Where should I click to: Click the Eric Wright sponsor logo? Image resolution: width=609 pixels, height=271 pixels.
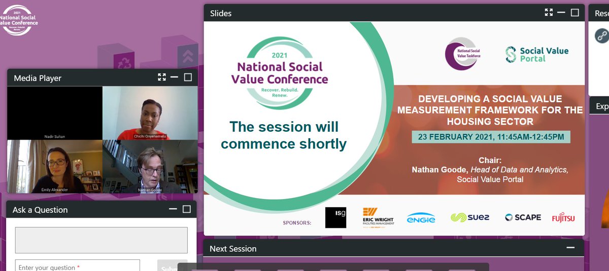click(x=378, y=218)
